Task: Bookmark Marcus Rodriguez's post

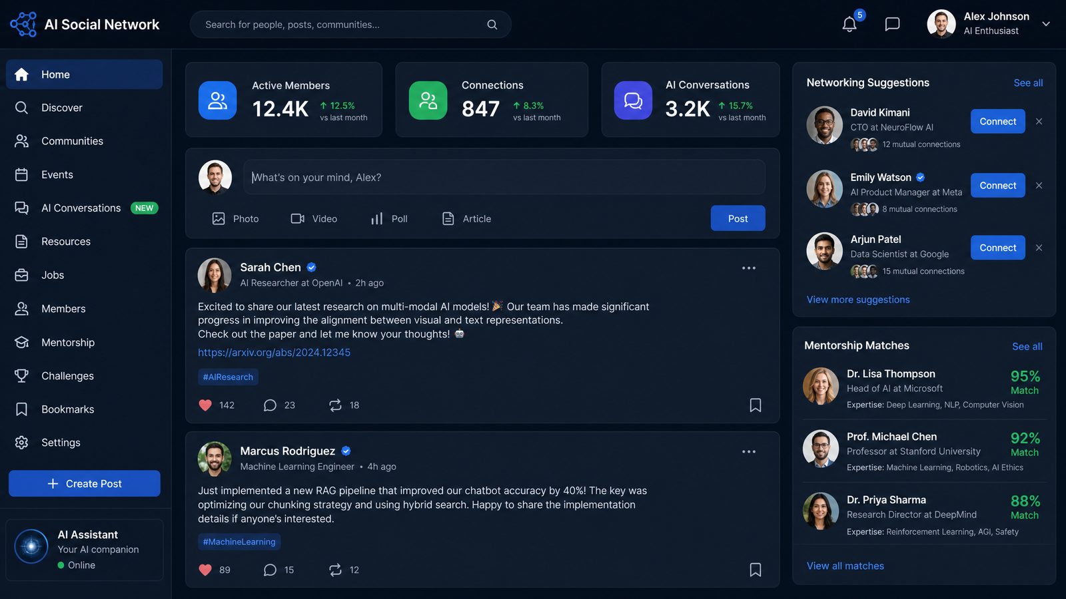Action: (x=756, y=570)
